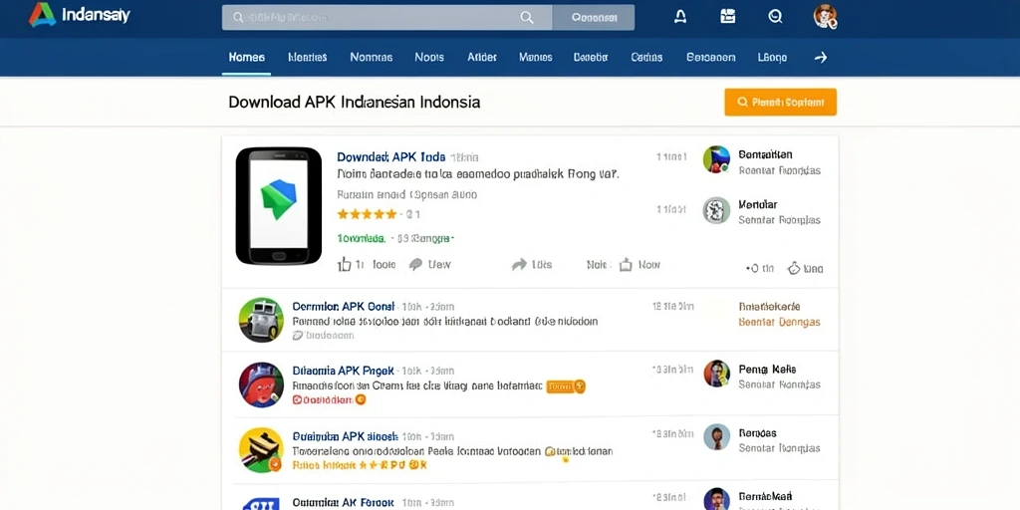Viewport: 1020px width, 510px height.
Task: Switch to the Nonnras tab
Action: pyautogui.click(x=371, y=57)
